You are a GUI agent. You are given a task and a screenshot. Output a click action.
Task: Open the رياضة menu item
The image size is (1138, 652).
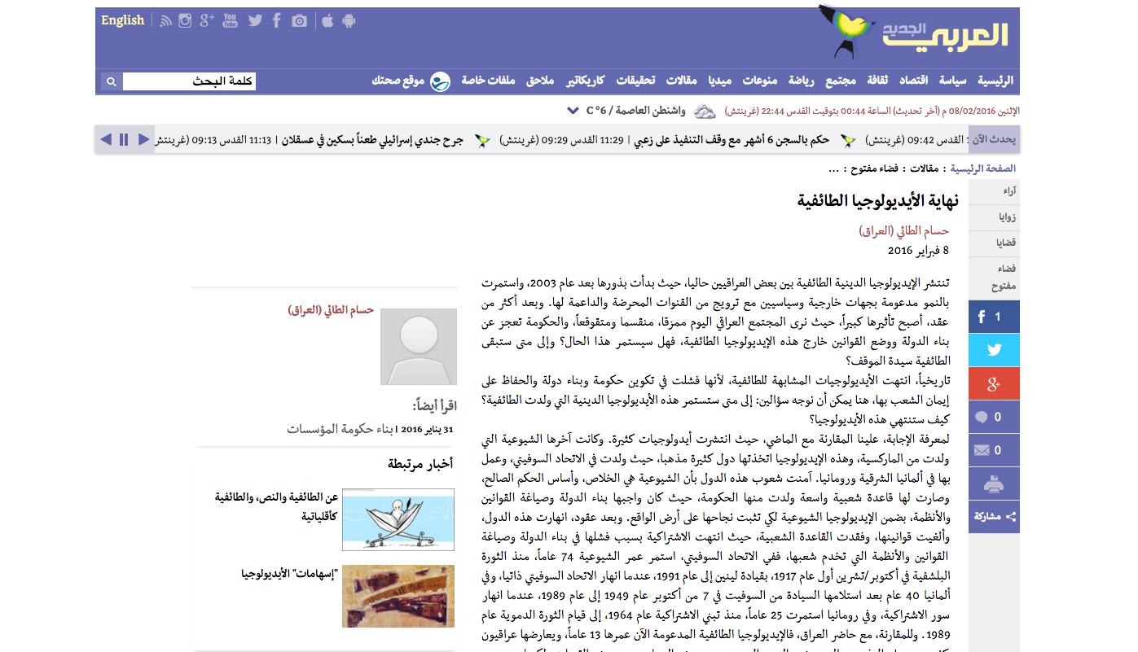coord(801,81)
